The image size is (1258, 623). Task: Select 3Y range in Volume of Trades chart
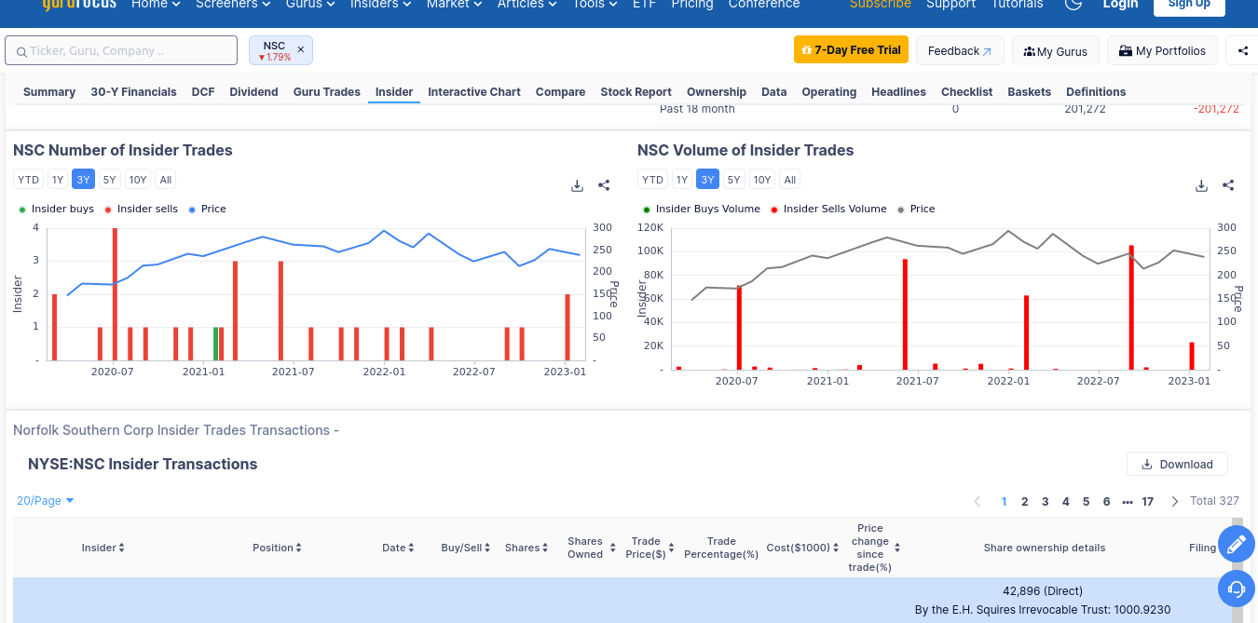click(708, 180)
